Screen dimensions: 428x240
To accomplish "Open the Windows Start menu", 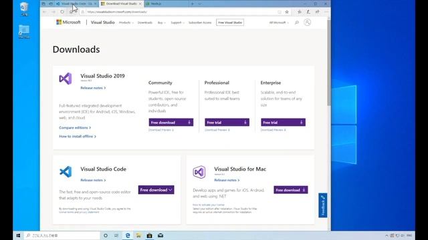I will [18, 235].
